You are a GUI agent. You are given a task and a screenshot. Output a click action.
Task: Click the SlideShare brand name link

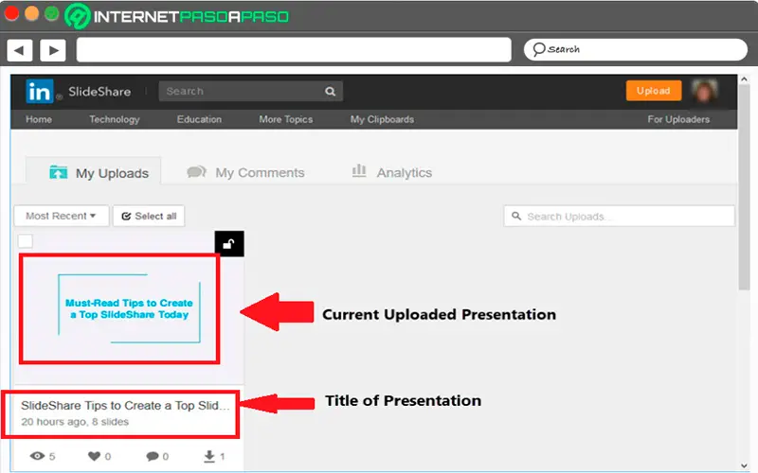[x=99, y=92]
